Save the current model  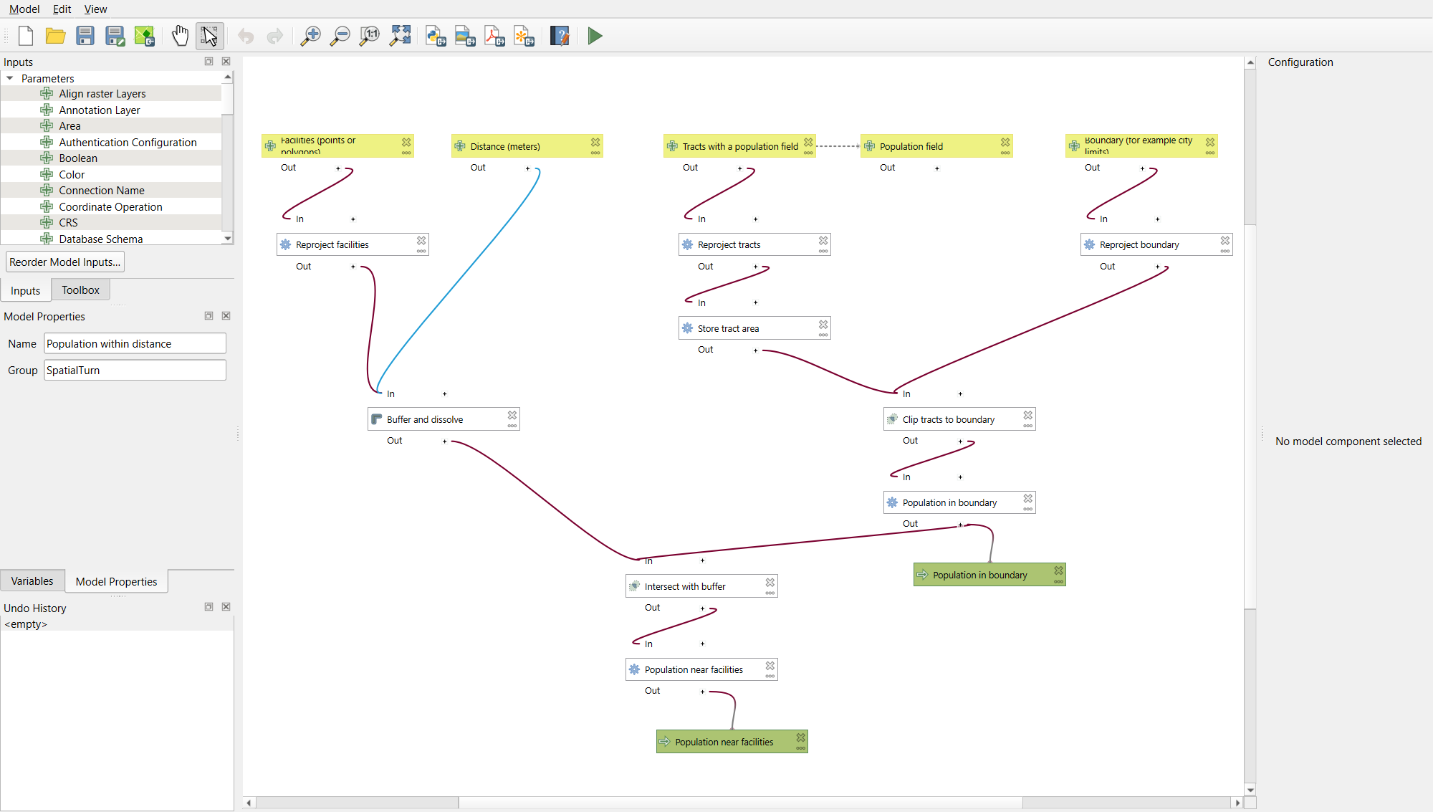(85, 36)
